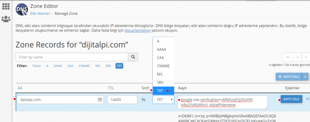The width and height of the screenshot is (310, 122).
Task: Go to previous page with < button
Action: (298, 57)
